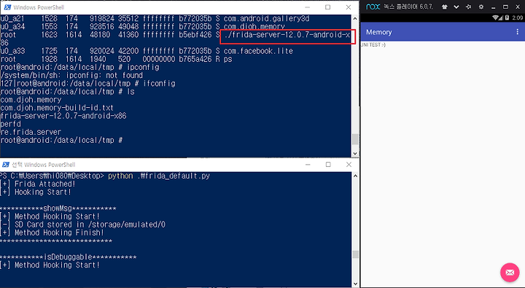Click the isDebuggable banner line

[x=69, y=257]
